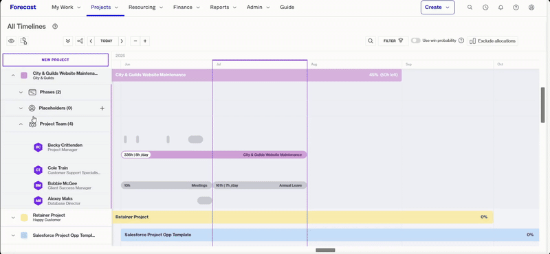Image resolution: width=550 pixels, height=254 pixels.
Task: Jump to TODAY on the timeline
Action: pos(107,41)
